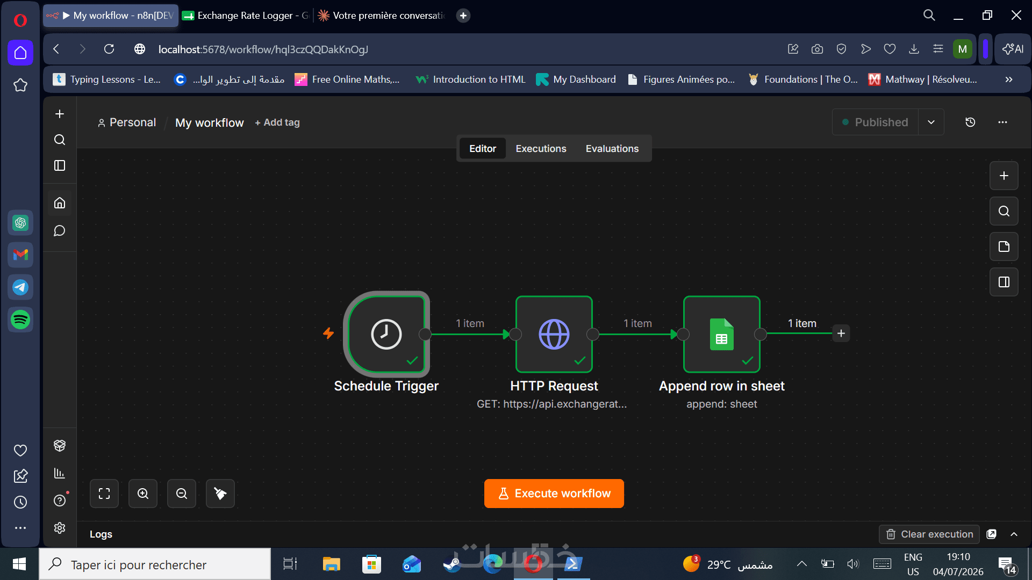
Task: Open Microsoft Store from taskbar
Action: click(x=371, y=564)
